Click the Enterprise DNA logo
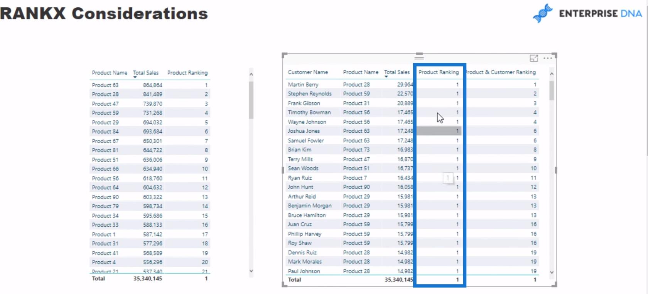The image size is (648, 294). coord(587,13)
